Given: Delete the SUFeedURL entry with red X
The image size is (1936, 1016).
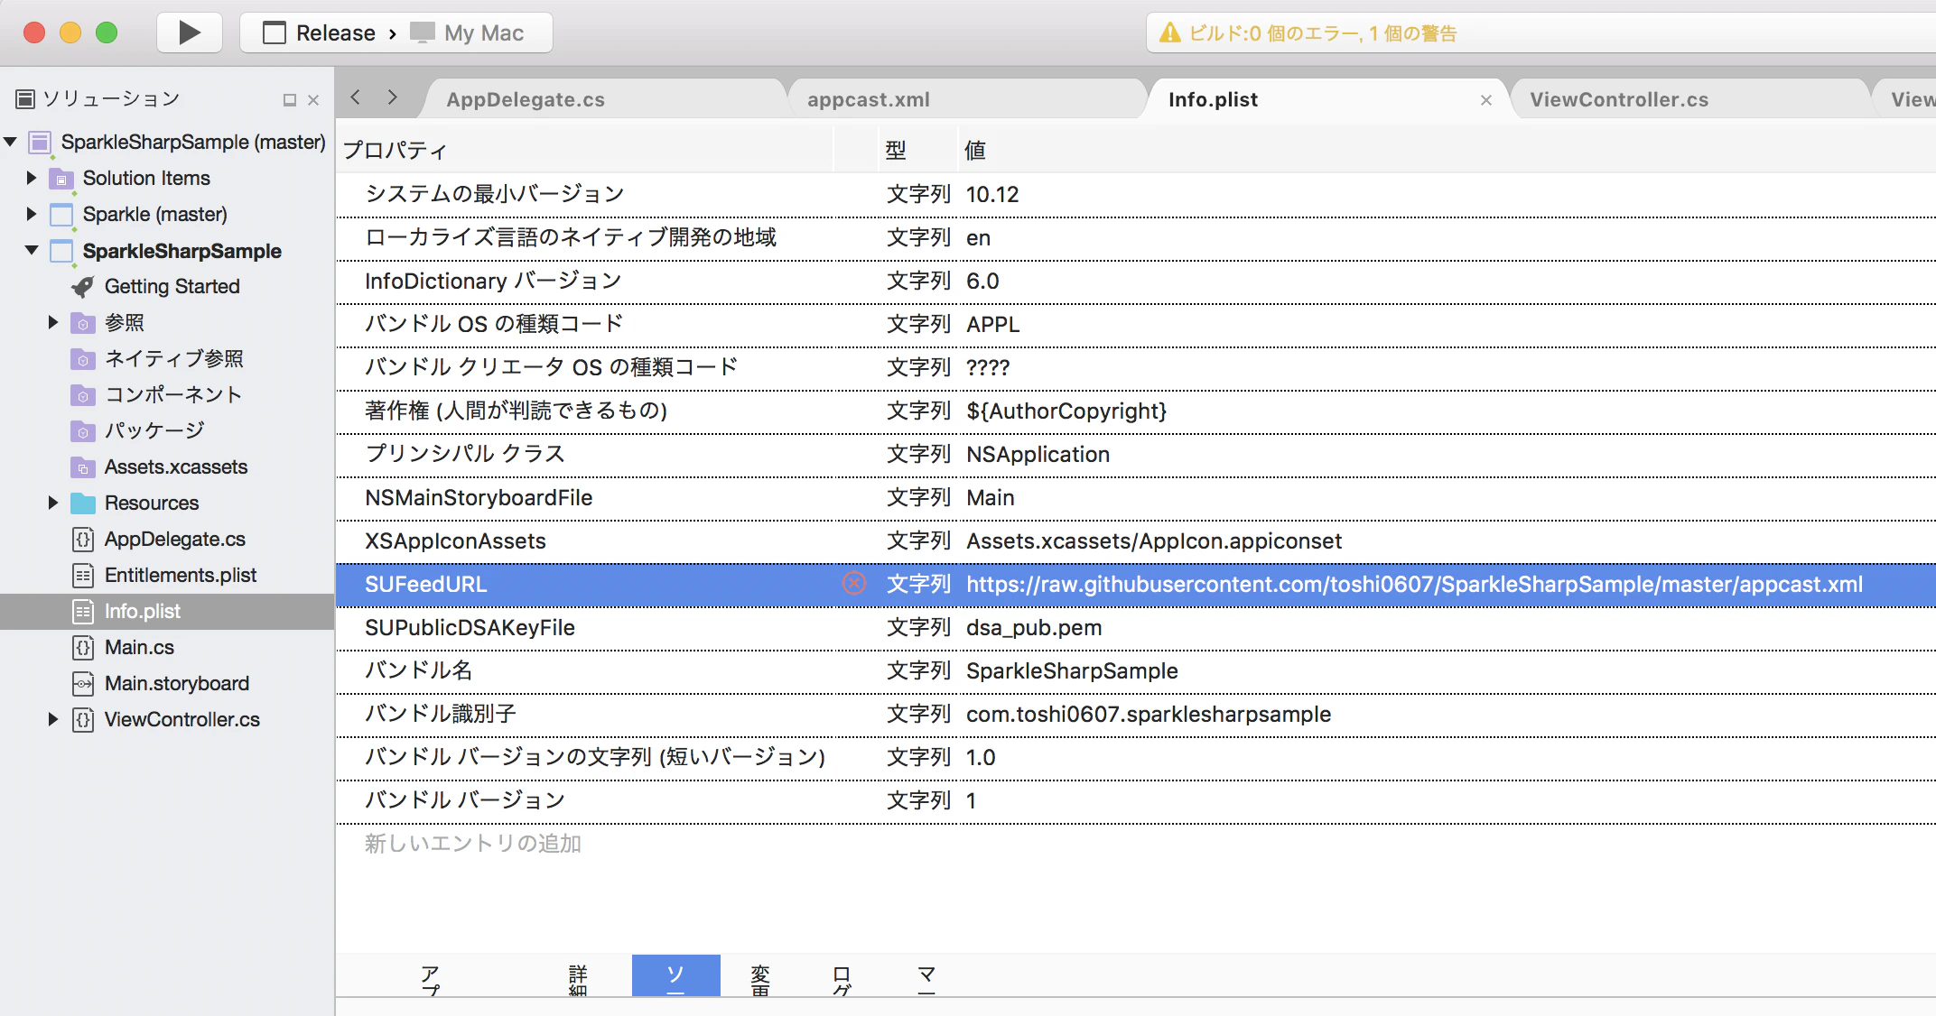Looking at the screenshot, I should [853, 584].
